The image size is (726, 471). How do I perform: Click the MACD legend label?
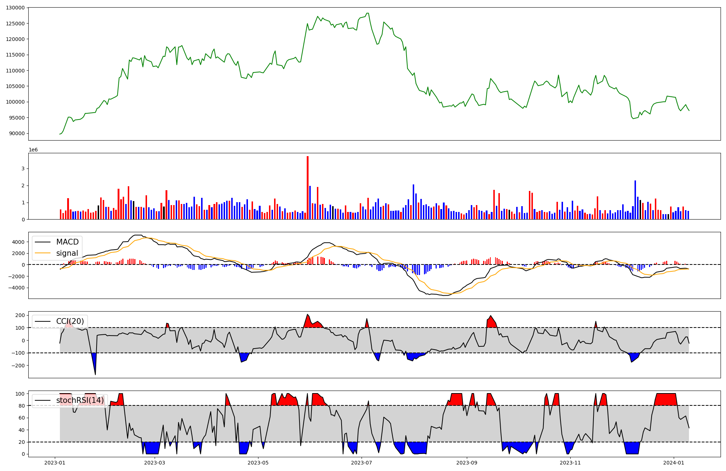(67, 242)
